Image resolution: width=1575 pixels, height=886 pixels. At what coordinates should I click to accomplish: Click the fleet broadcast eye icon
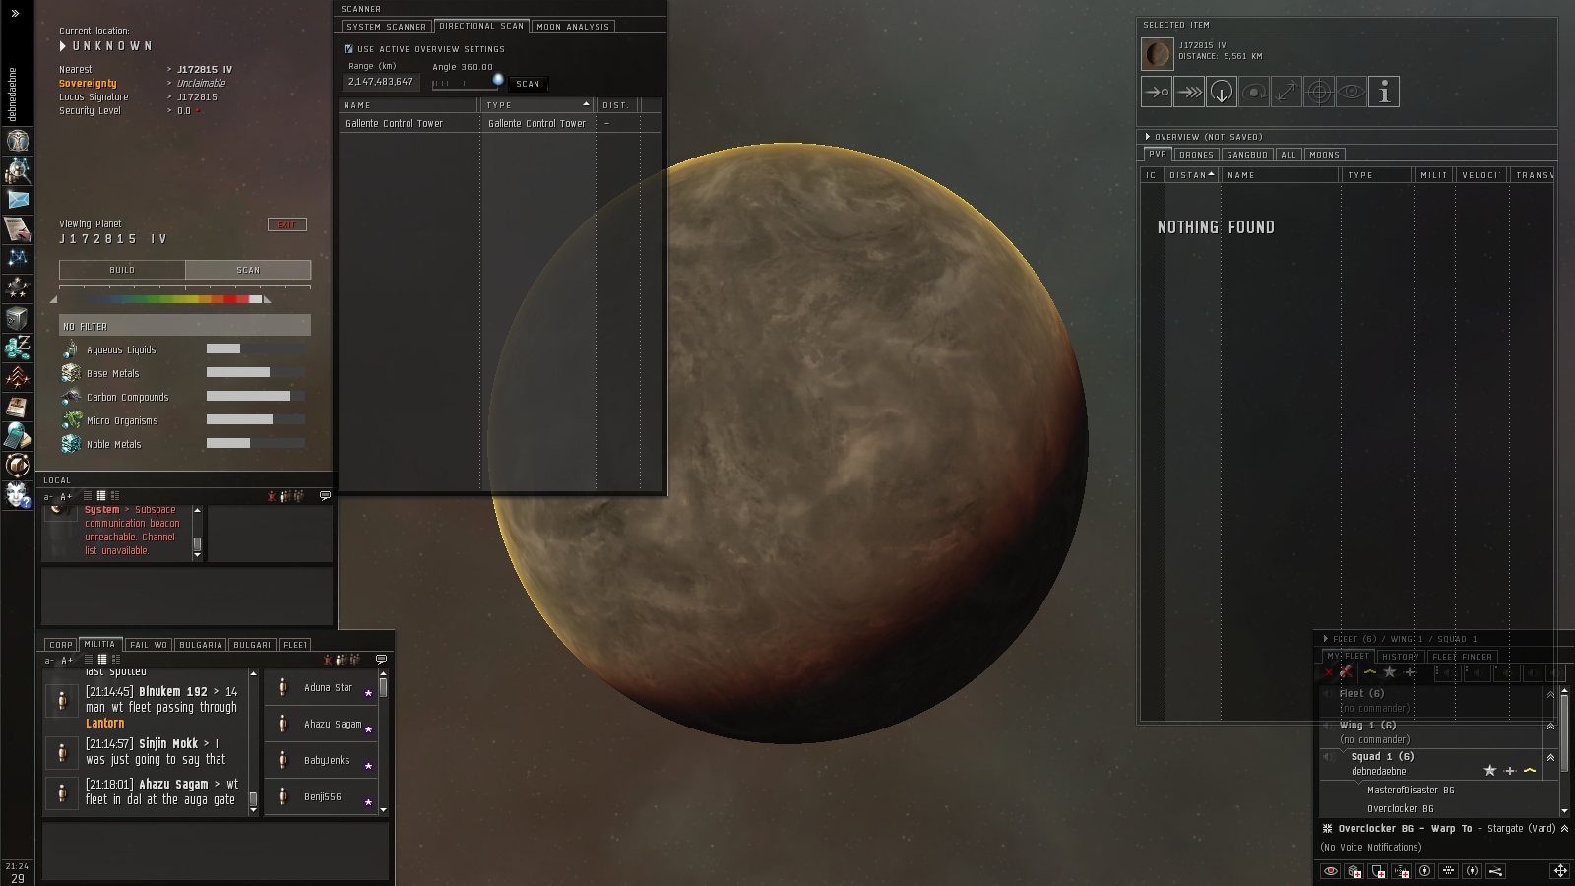point(1331,871)
